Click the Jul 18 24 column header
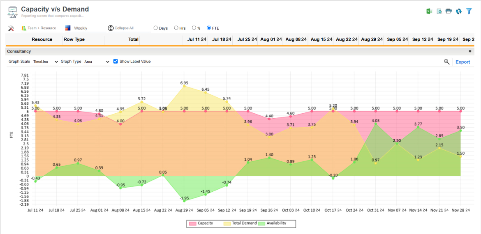 coord(222,39)
